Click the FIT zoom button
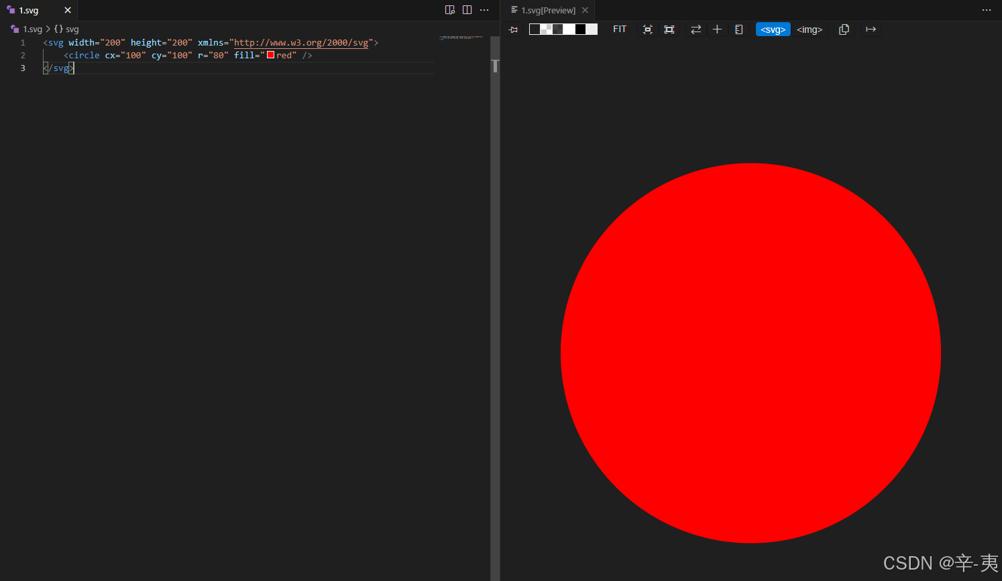1002x581 pixels. click(620, 29)
